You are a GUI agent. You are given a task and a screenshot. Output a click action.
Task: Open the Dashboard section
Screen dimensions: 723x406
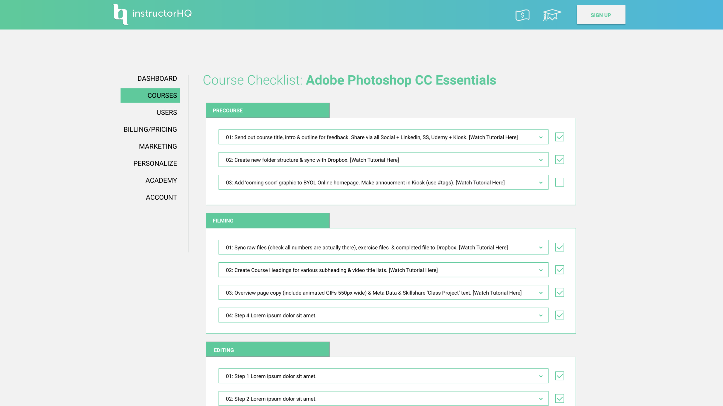coord(157,78)
